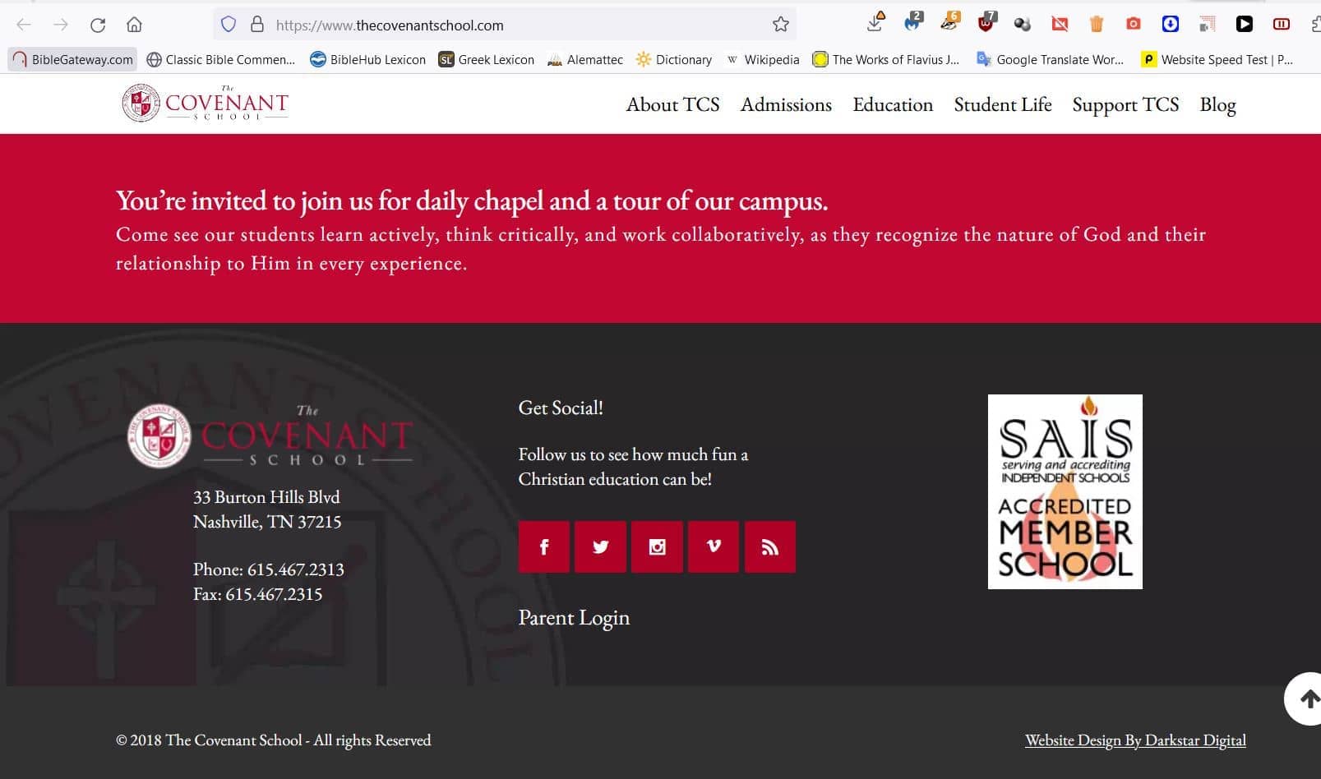Follow Website Design By Darkstar Digital link
The height and width of the screenshot is (779, 1321).
tap(1135, 740)
